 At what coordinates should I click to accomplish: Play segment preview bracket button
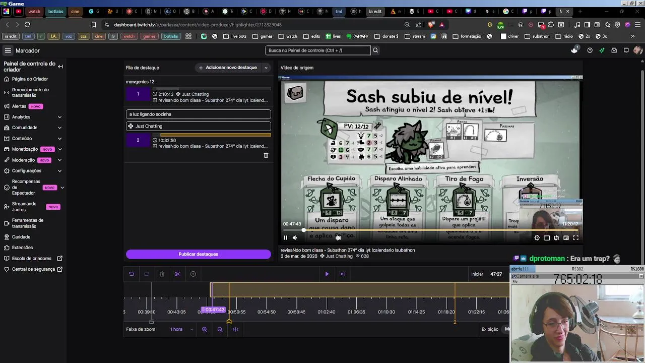pyautogui.click(x=342, y=274)
